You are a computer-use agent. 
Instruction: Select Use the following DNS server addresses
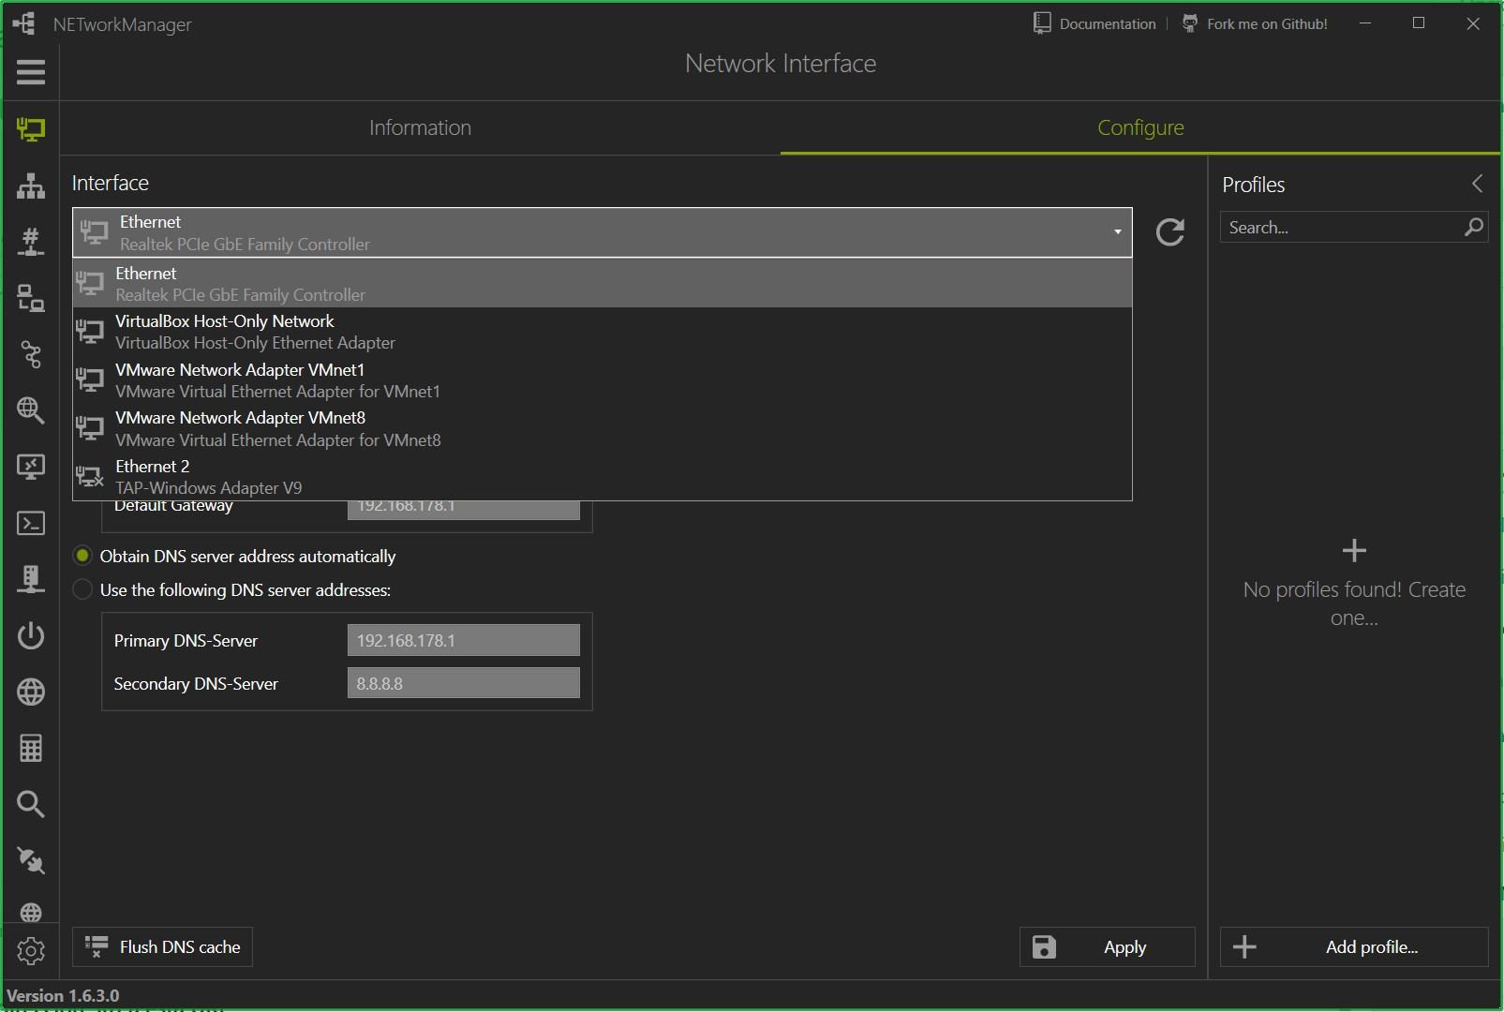tap(83, 590)
